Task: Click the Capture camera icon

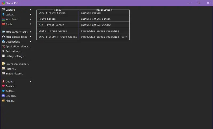Action: pos(3,10)
